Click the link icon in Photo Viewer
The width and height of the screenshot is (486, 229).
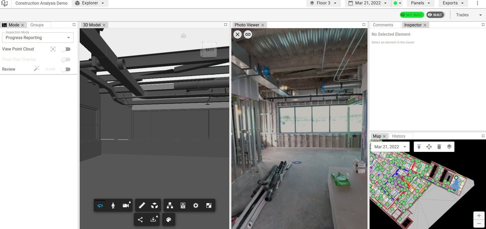click(x=248, y=34)
